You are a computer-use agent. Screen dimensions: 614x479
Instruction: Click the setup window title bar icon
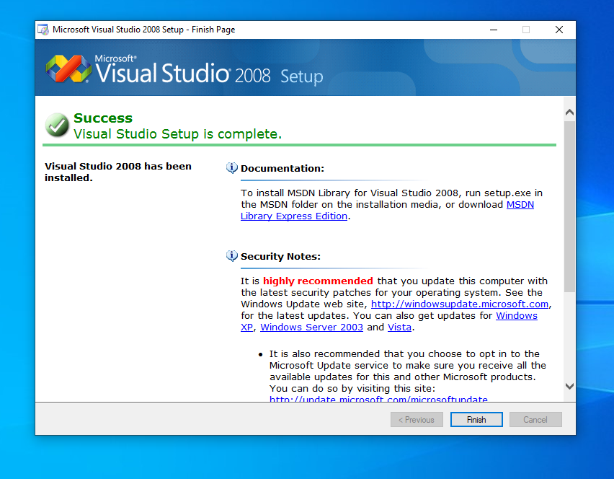click(43, 30)
